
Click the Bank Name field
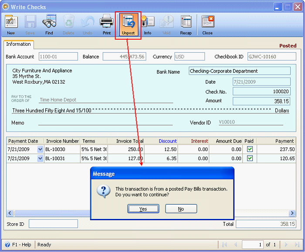(x=240, y=71)
